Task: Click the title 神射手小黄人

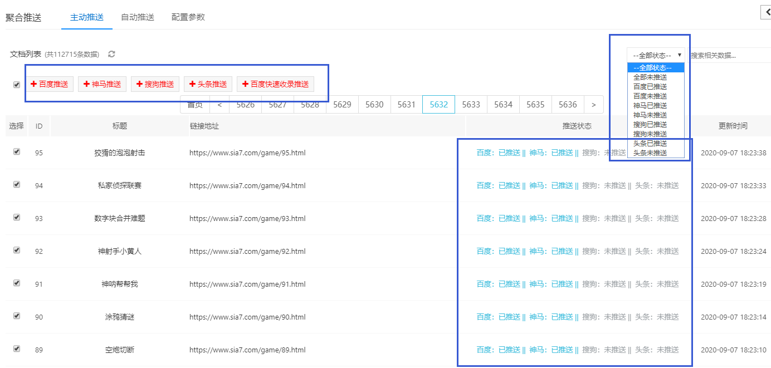Action: (120, 251)
